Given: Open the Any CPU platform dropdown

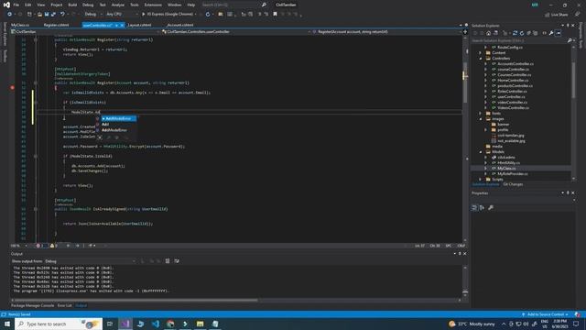Looking at the screenshot, I should [122, 15].
